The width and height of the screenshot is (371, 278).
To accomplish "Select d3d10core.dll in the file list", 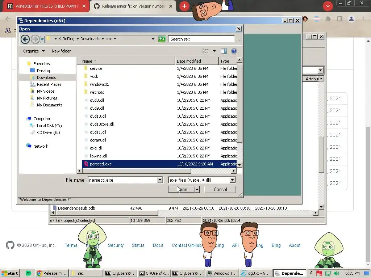I will (102, 124).
